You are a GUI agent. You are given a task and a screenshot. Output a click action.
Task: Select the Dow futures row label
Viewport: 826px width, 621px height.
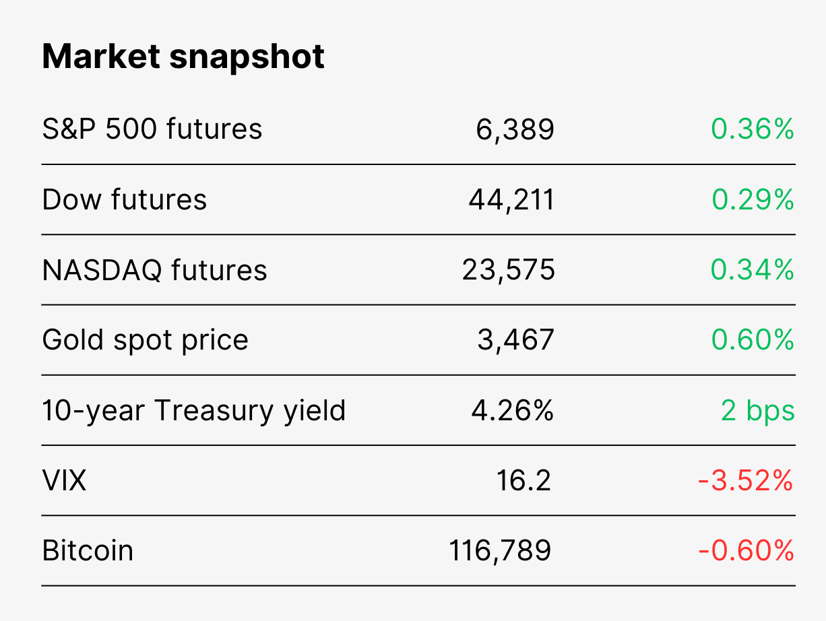click(x=125, y=200)
